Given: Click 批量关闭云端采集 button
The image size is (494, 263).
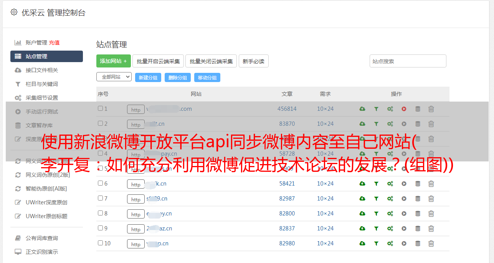Looking at the screenshot, I should (x=211, y=61).
